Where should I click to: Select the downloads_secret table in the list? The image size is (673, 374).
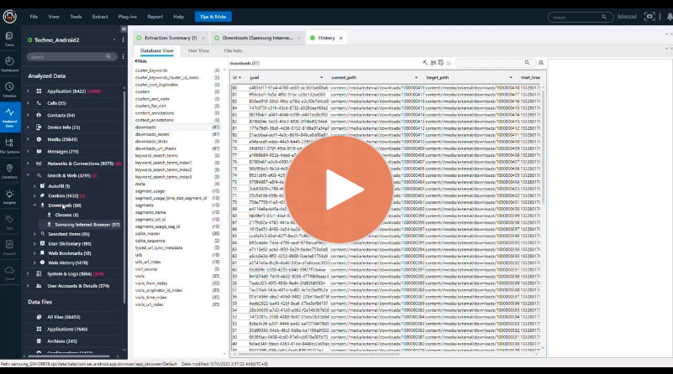click(x=152, y=134)
